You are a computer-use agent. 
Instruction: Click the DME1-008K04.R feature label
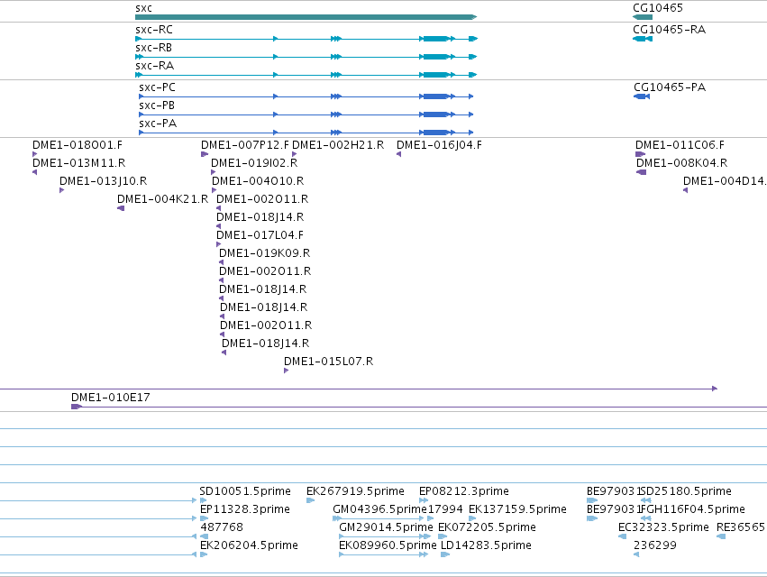(682, 163)
